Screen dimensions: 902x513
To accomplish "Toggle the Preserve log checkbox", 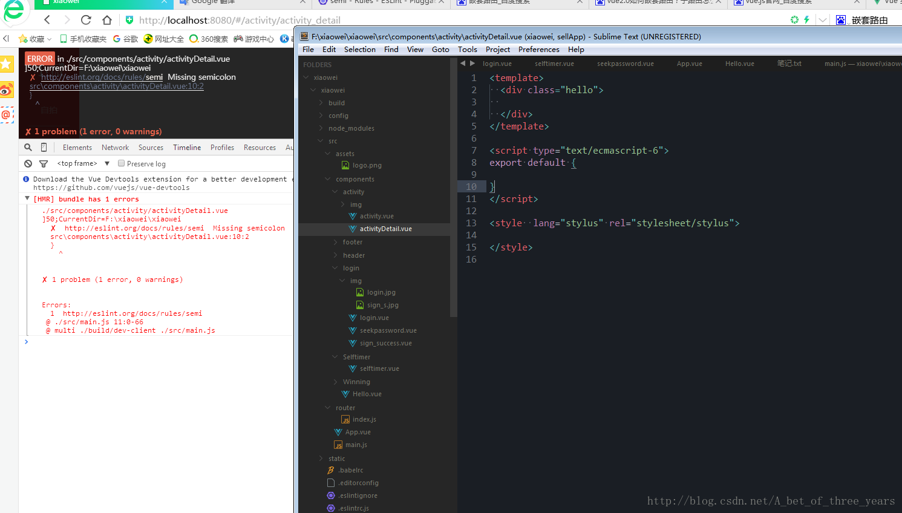I will pyautogui.click(x=122, y=163).
